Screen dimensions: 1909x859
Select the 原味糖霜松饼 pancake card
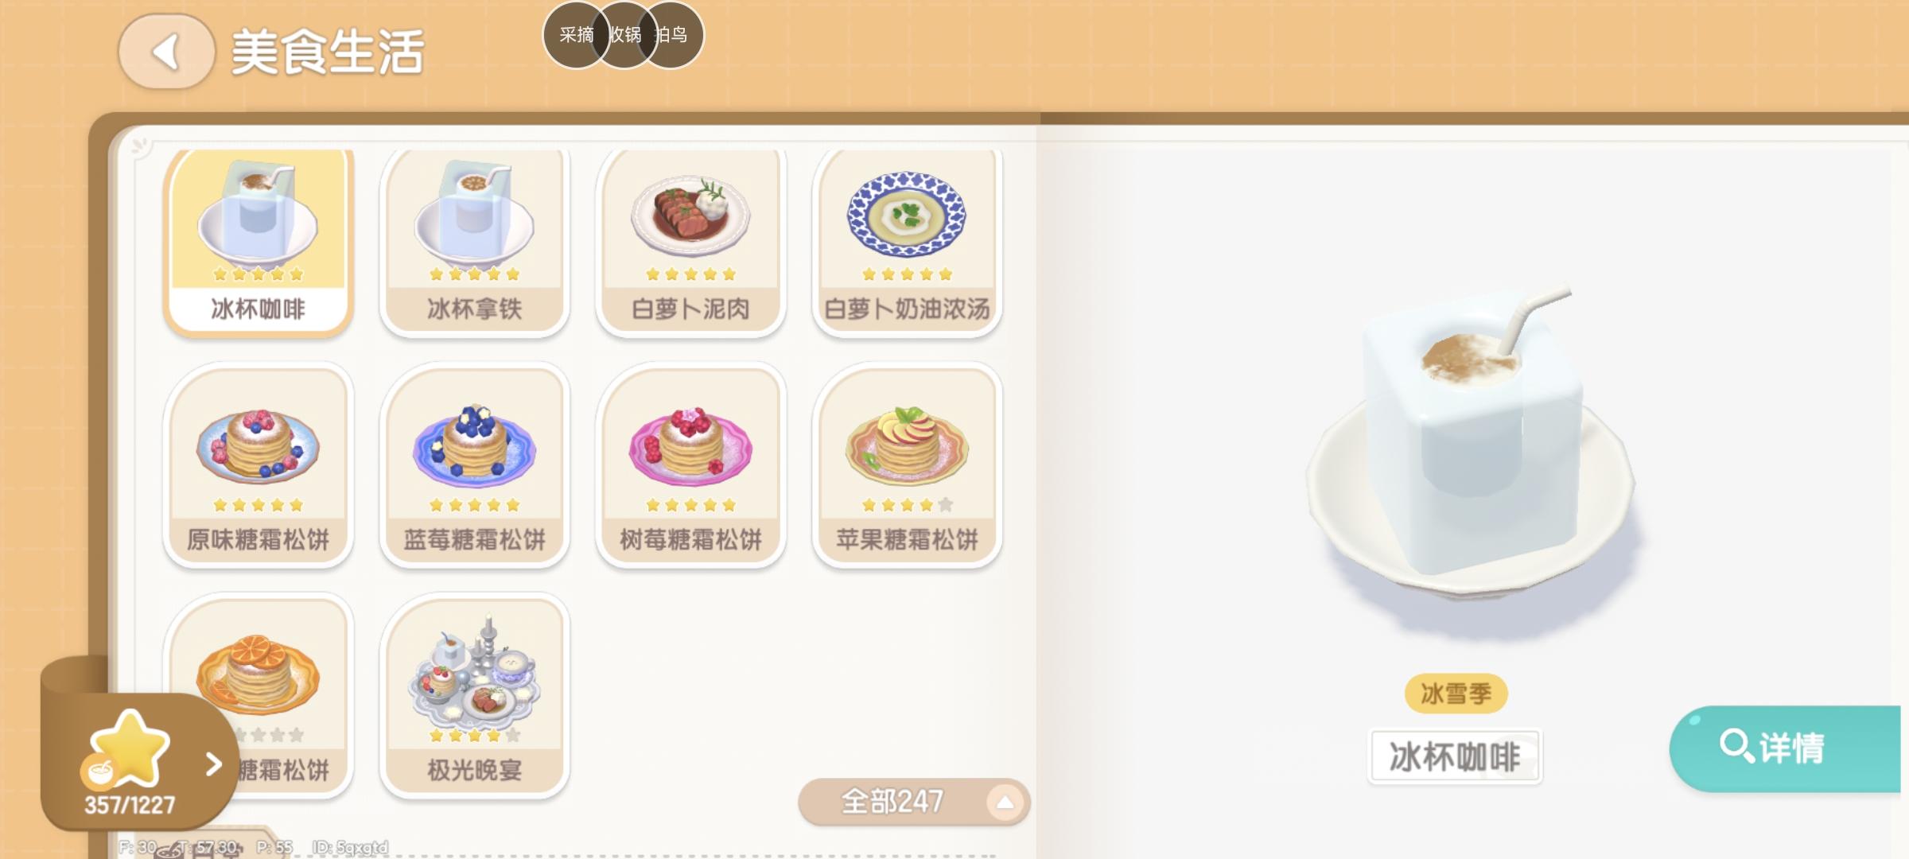pyautogui.click(x=258, y=465)
